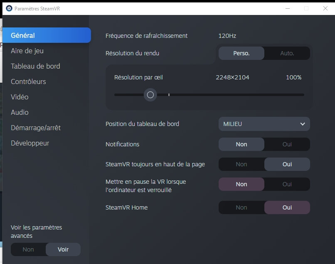
Task: Click the chevron arrow on MILIEU dropdown
Action: coord(303,124)
